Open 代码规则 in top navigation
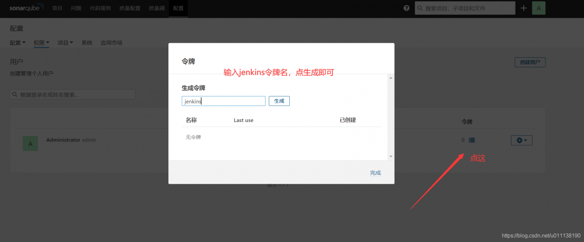The width and height of the screenshot is (584, 242). click(100, 8)
